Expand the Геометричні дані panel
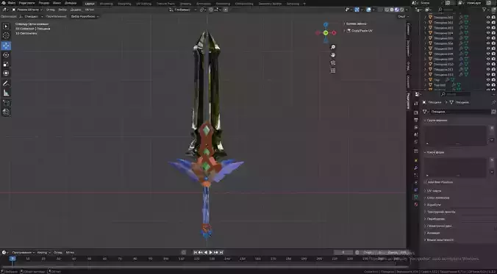Image resolution: width=497 pixels, height=274 pixels. [x=440, y=226]
